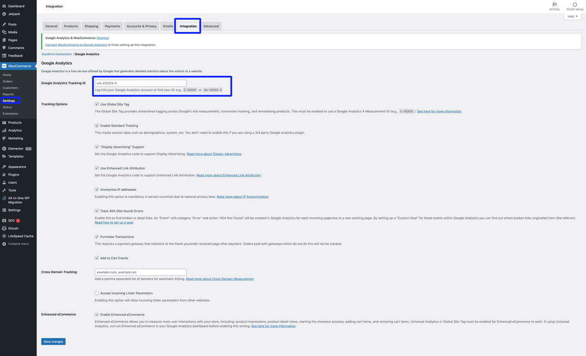This screenshot has width=586, height=356.
Task: Click the Pages icon in sidebar
Action: point(4,40)
